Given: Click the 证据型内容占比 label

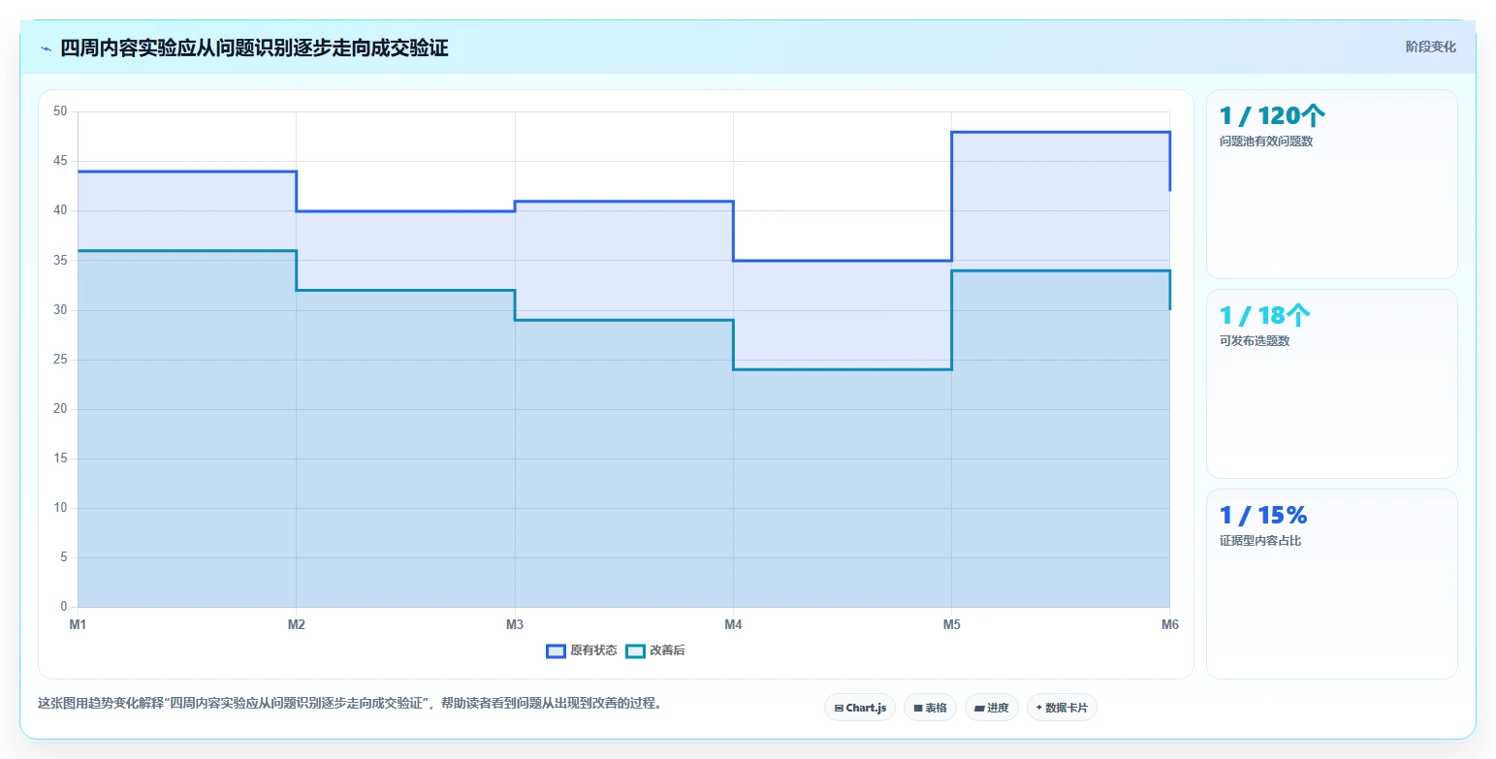Looking at the screenshot, I should click(x=1260, y=541).
